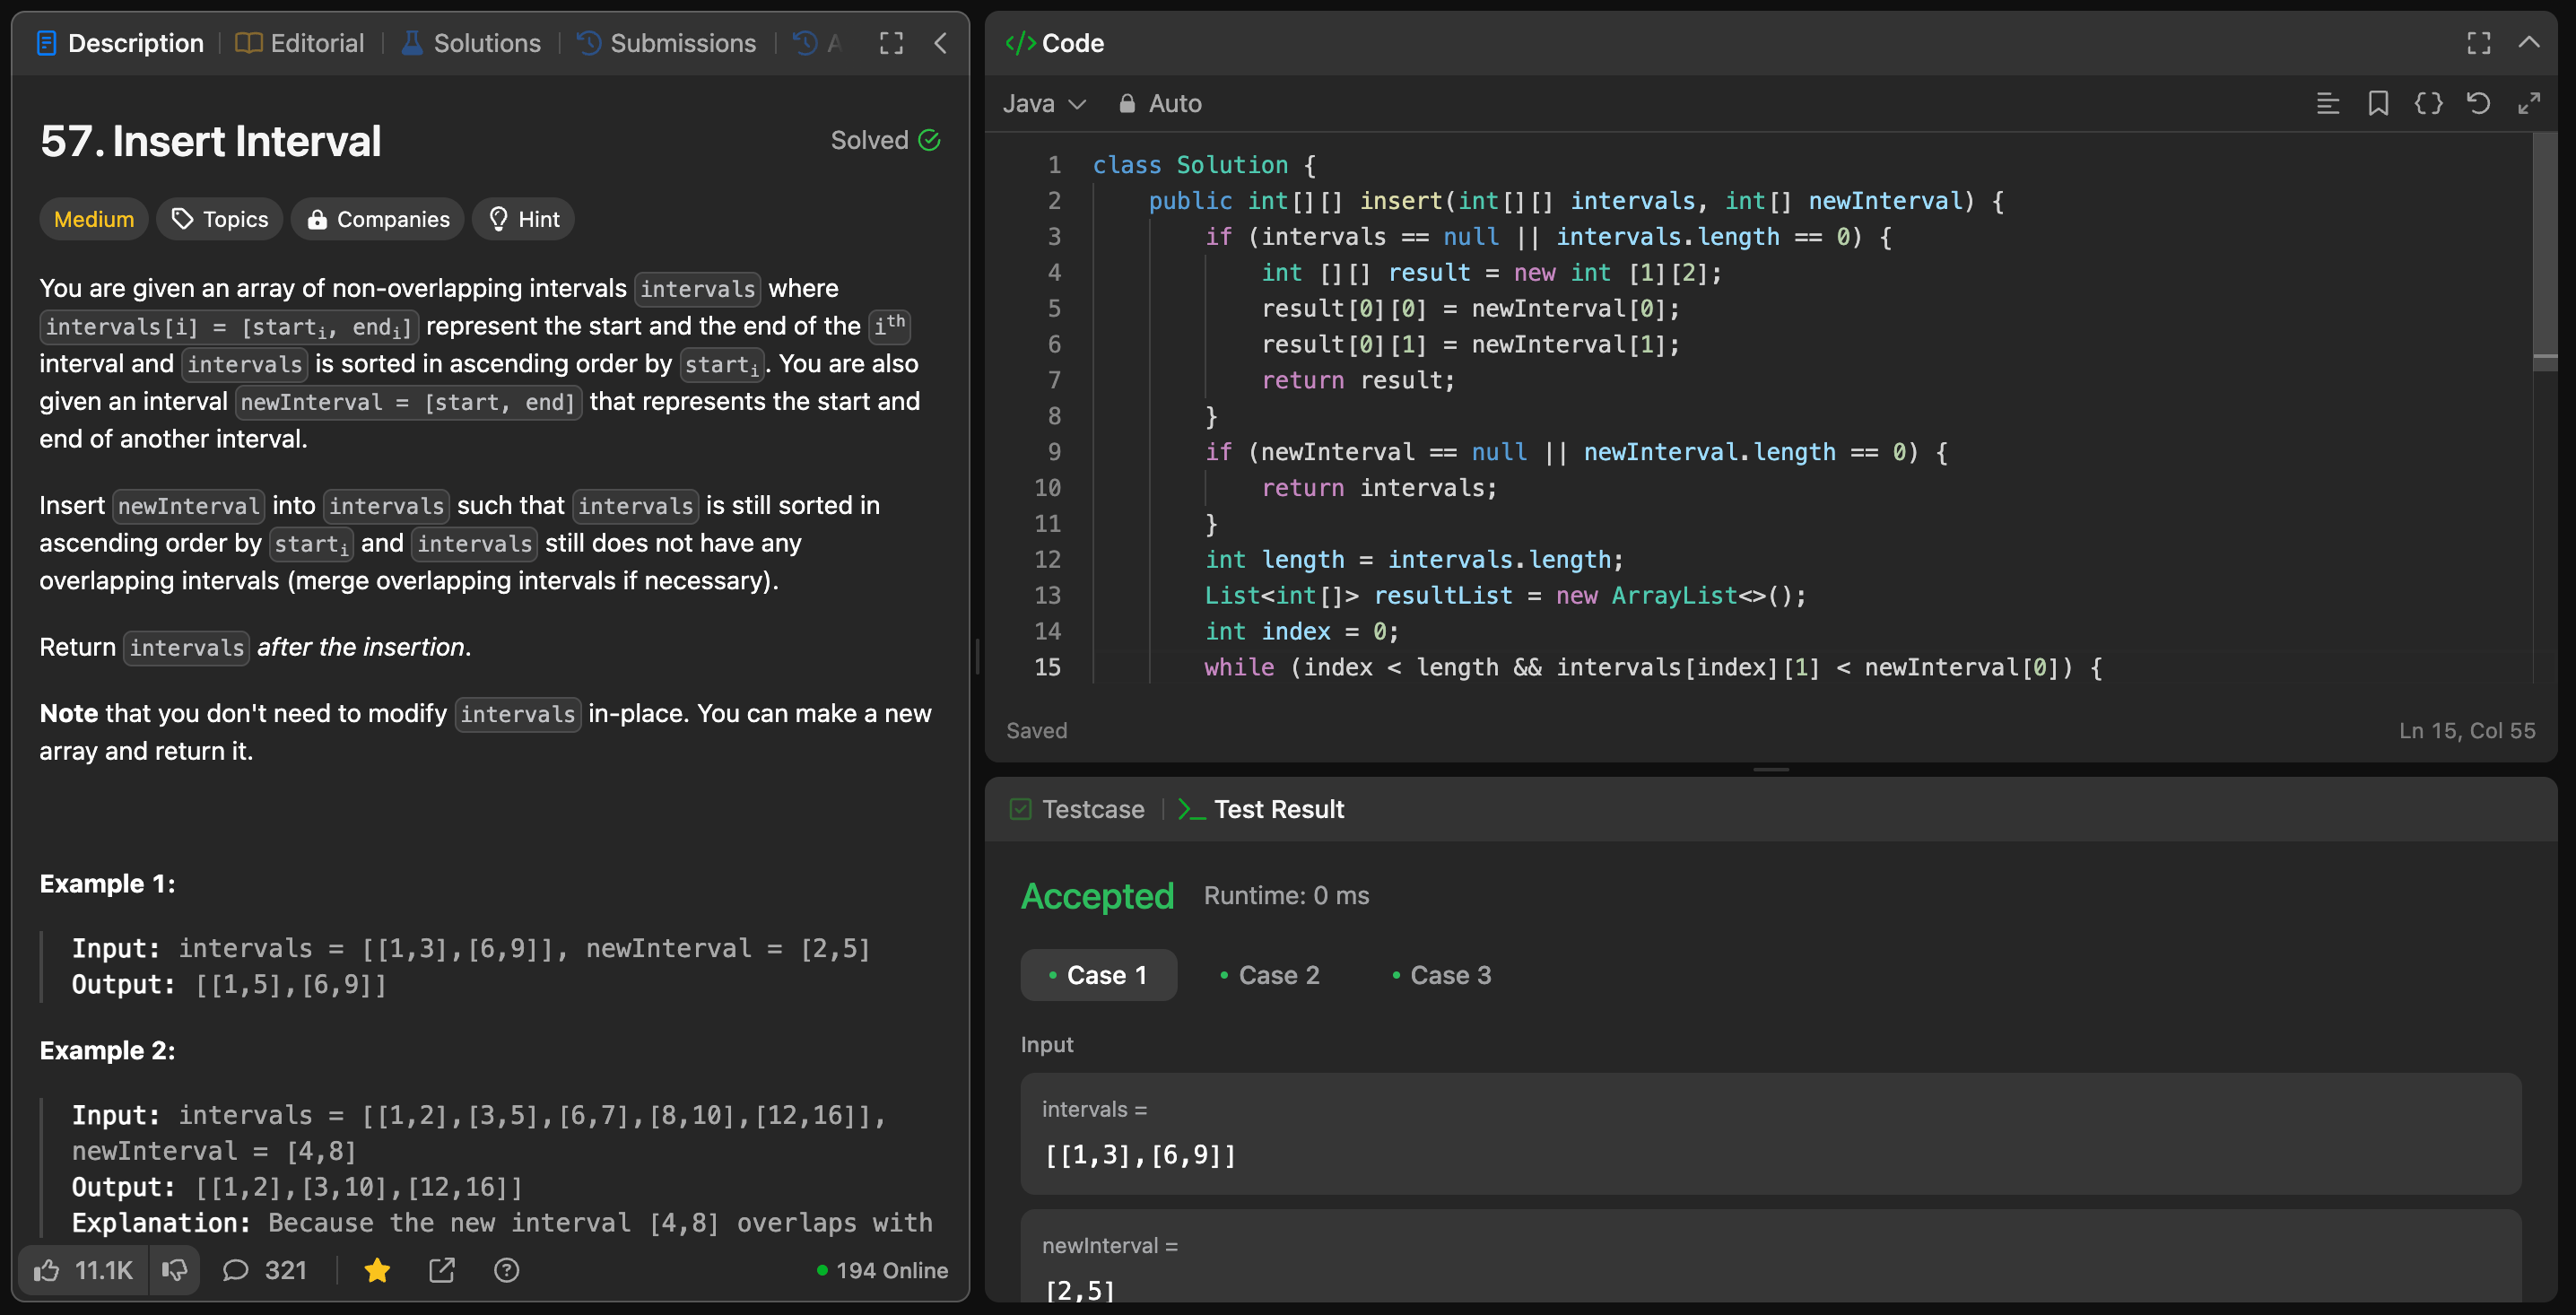Select the Case 2 test case

coord(1270,975)
